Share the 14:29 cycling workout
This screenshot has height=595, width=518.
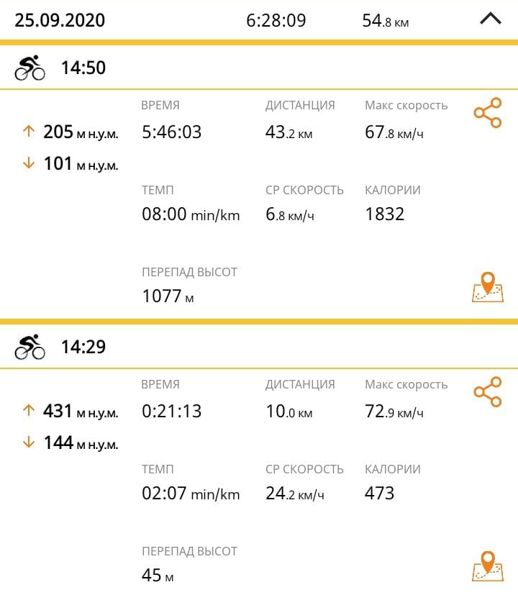pyautogui.click(x=487, y=393)
